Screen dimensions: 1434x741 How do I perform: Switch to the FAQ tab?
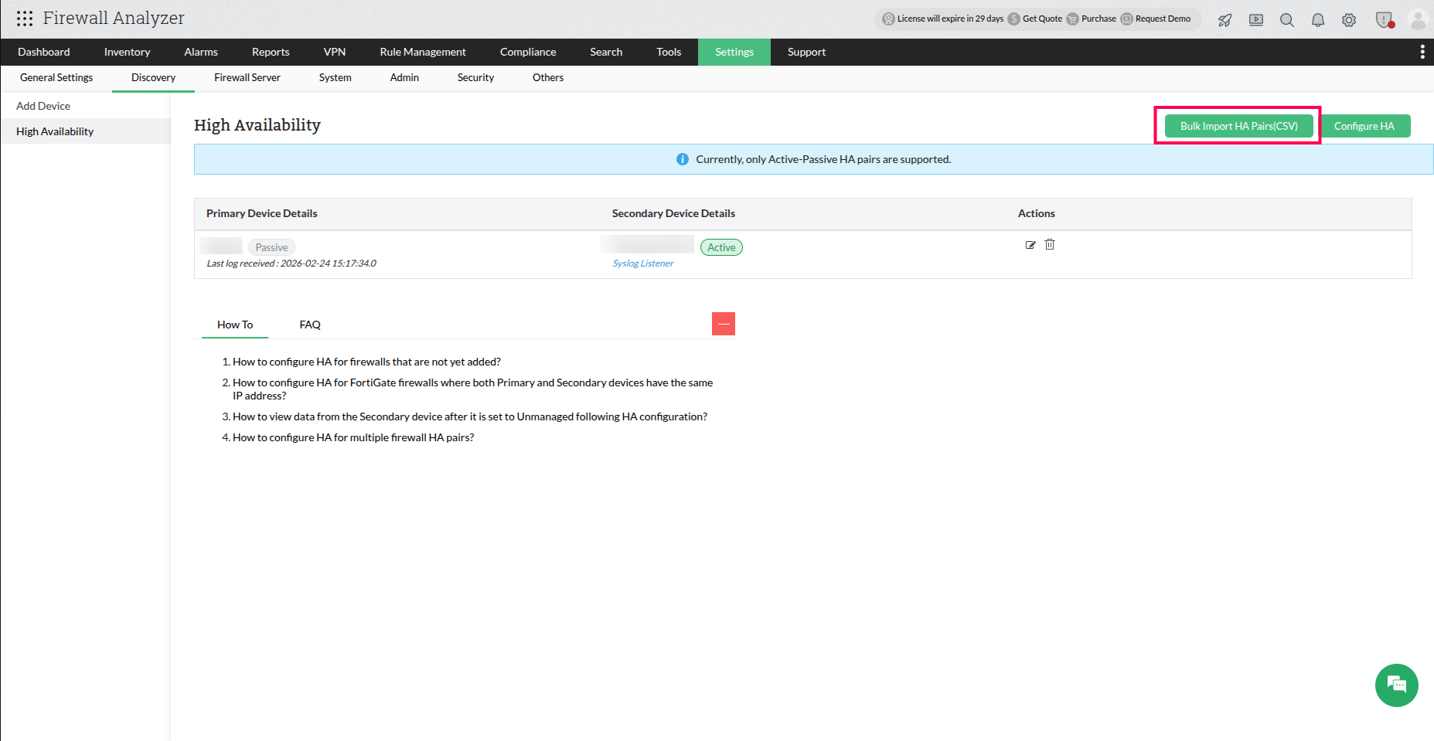[309, 325]
